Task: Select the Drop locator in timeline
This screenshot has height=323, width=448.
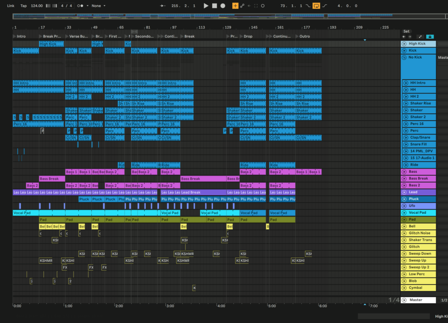Action: click(x=247, y=37)
